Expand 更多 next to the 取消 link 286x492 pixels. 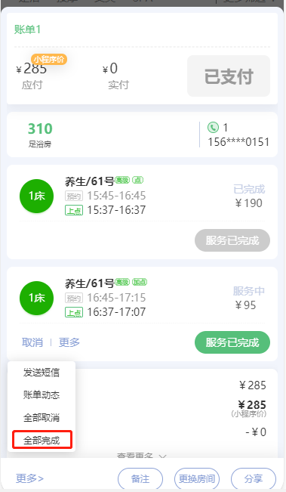69,342
